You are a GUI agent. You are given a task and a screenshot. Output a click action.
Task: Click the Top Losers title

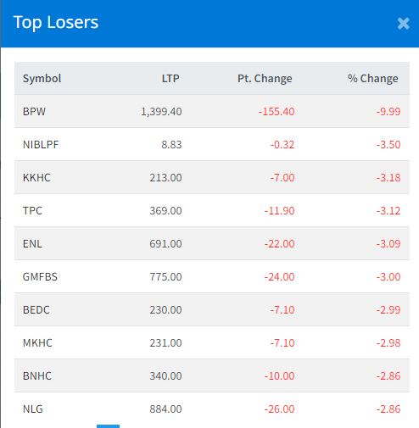(56, 23)
